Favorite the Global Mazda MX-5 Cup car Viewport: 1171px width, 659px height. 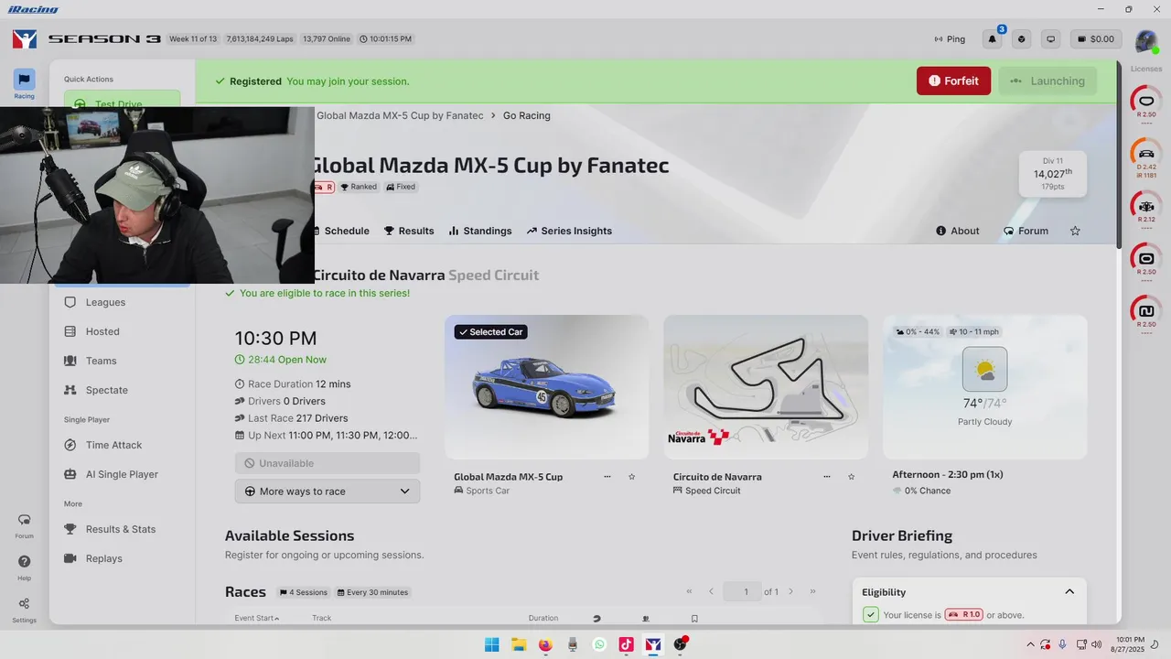[x=631, y=477]
